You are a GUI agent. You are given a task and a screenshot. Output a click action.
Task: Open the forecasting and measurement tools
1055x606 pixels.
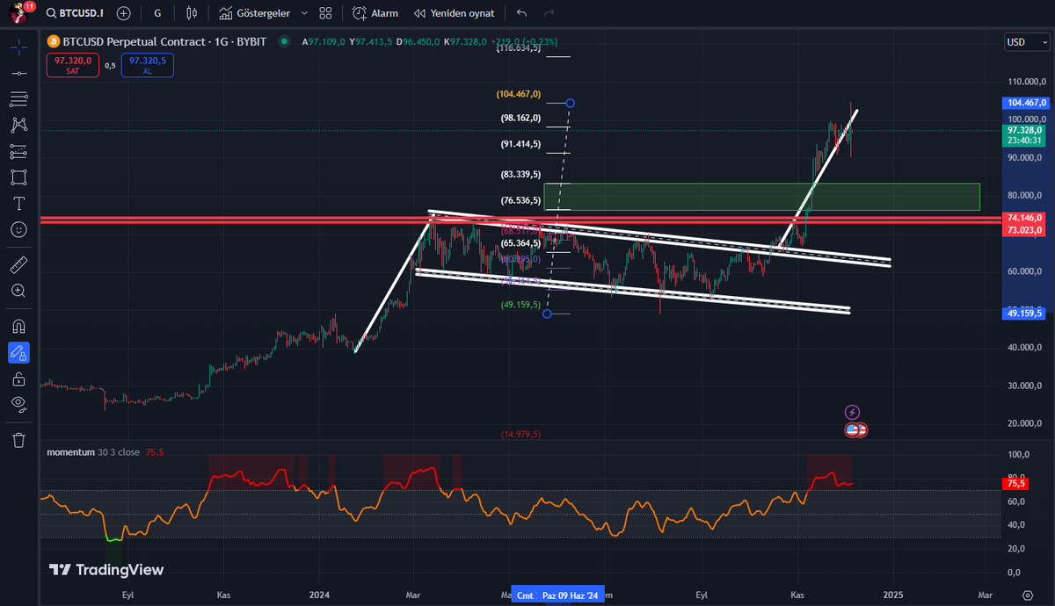coord(18,151)
